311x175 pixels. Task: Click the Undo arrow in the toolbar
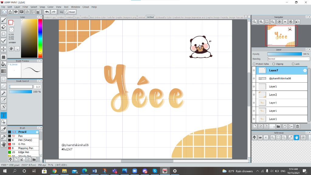pos(47,12)
